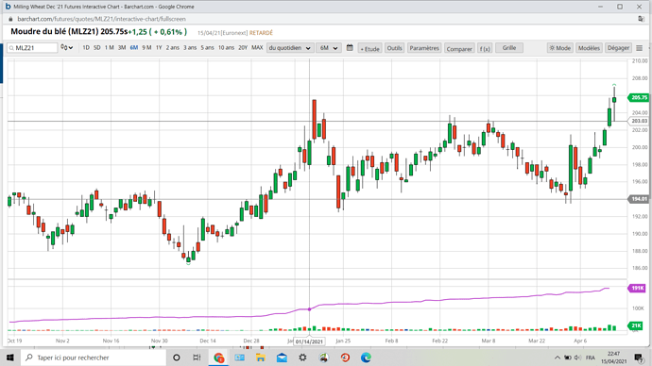Open the chart type selector icon
Image resolution: width=652 pixels, height=366 pixels.
tap(66, 48)
